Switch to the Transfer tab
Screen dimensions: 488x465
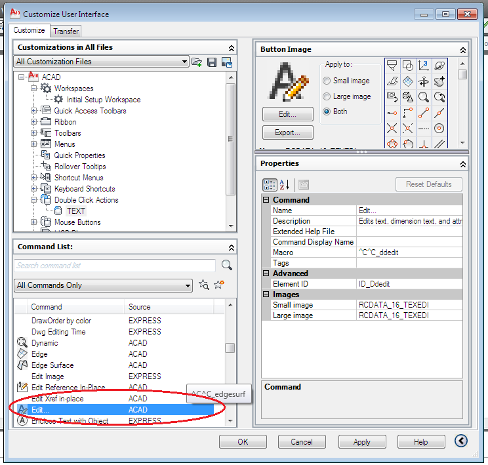(x=66, y=31)
